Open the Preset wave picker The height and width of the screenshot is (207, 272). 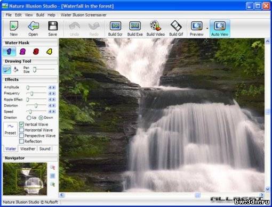point(10,129)
